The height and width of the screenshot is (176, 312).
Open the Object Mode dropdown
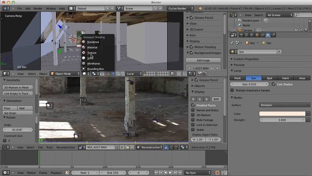(65, 74)
